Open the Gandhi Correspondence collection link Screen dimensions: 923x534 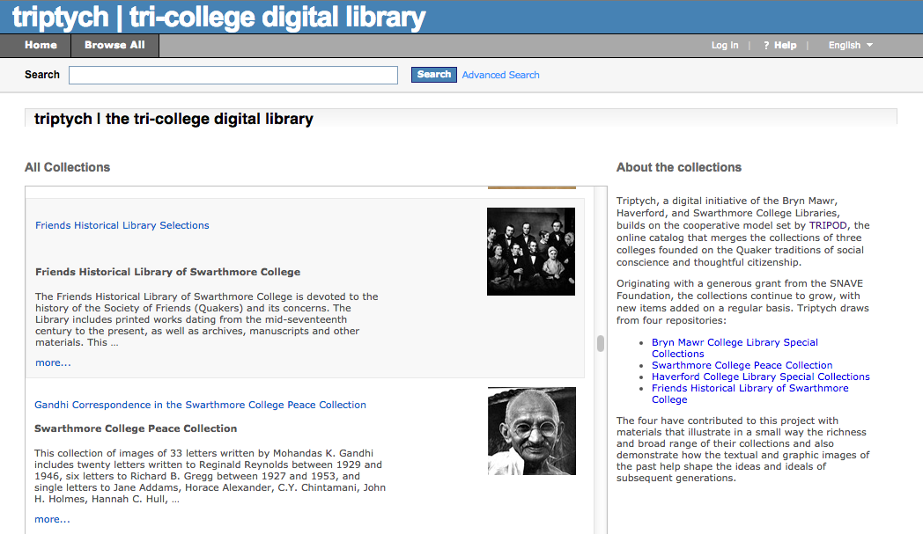(x=200, y=405)
